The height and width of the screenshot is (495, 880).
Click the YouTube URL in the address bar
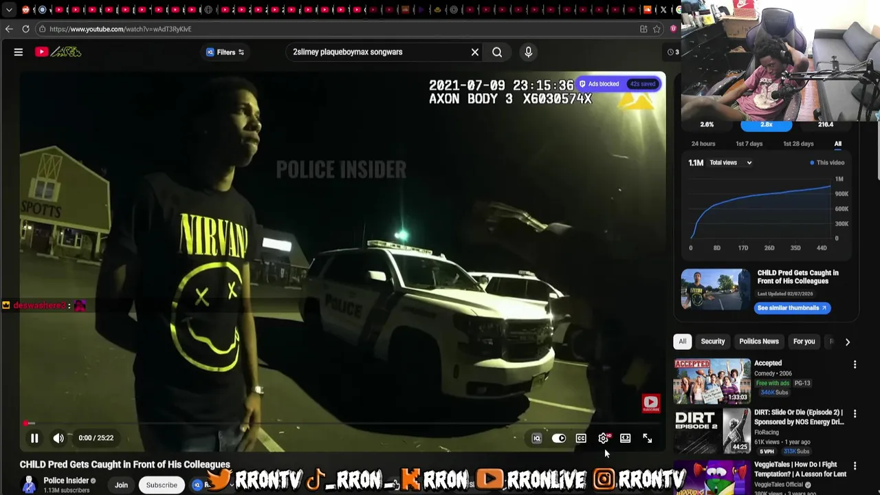tap(120, 30)
